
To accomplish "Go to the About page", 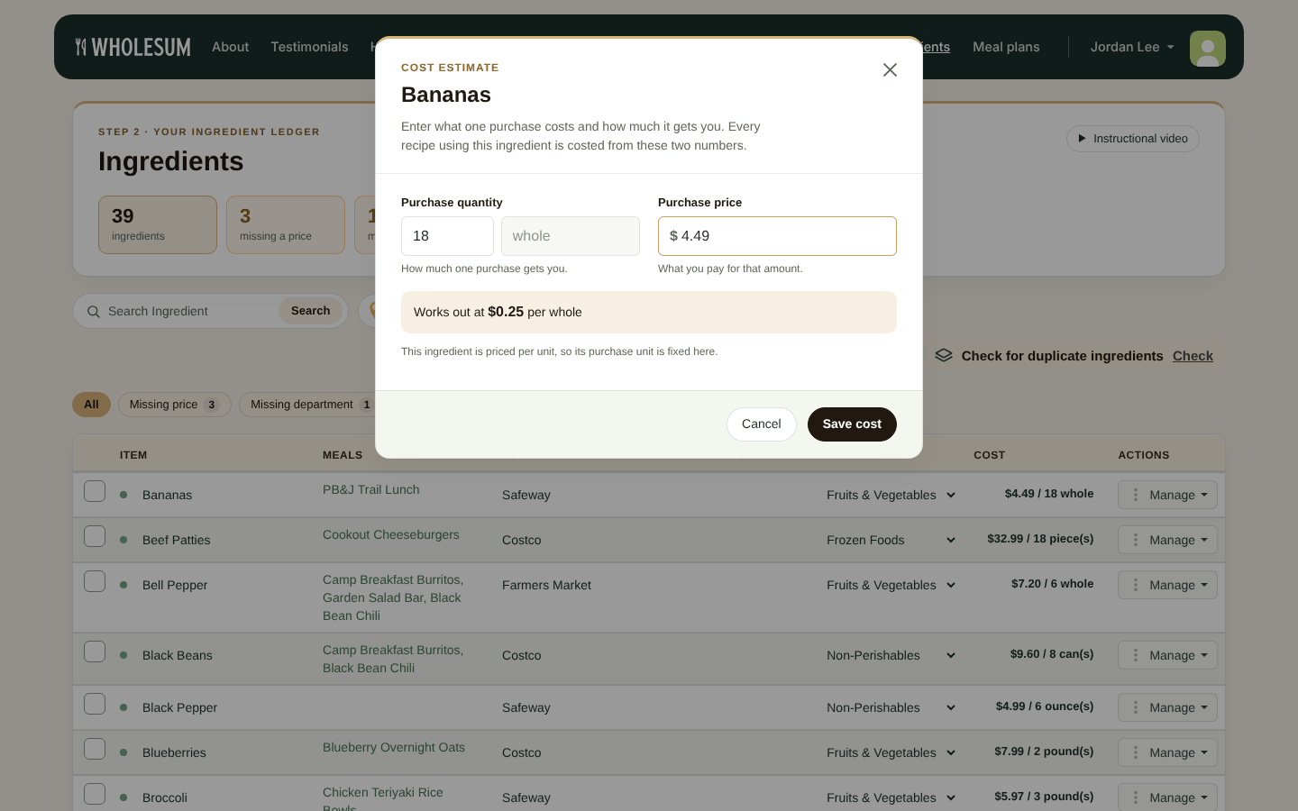I will (x=231, y=47).
